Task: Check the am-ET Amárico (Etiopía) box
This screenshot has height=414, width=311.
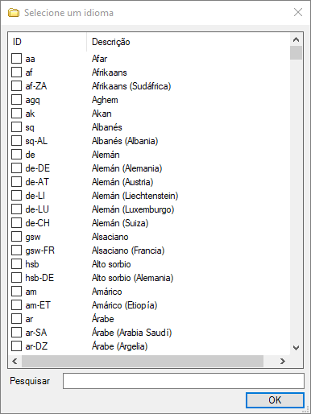Action: click(16, 305)
